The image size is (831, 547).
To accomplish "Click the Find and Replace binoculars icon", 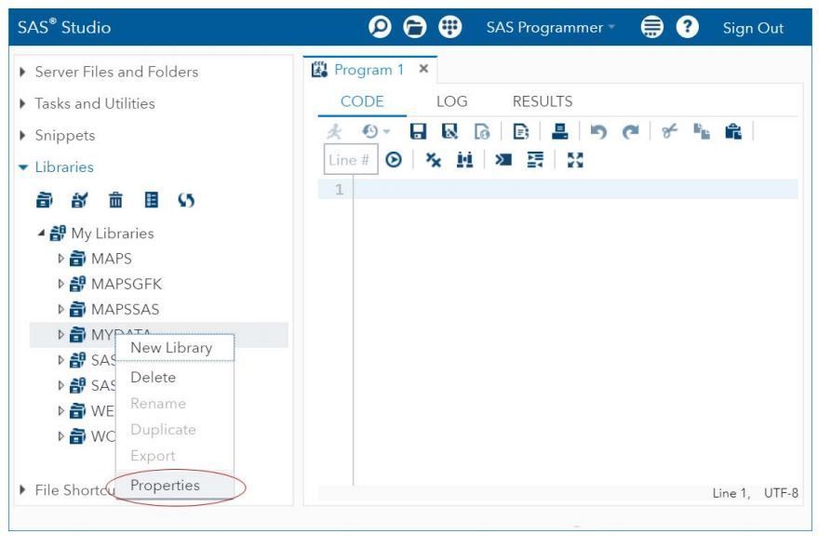I will point(464,160).
